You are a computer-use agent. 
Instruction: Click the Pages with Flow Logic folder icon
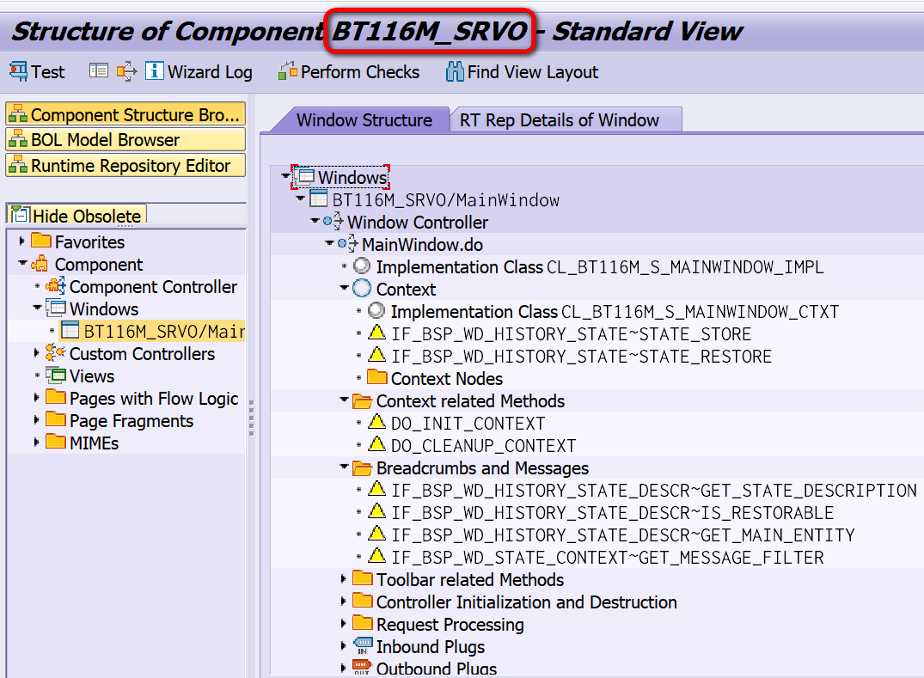56,396
